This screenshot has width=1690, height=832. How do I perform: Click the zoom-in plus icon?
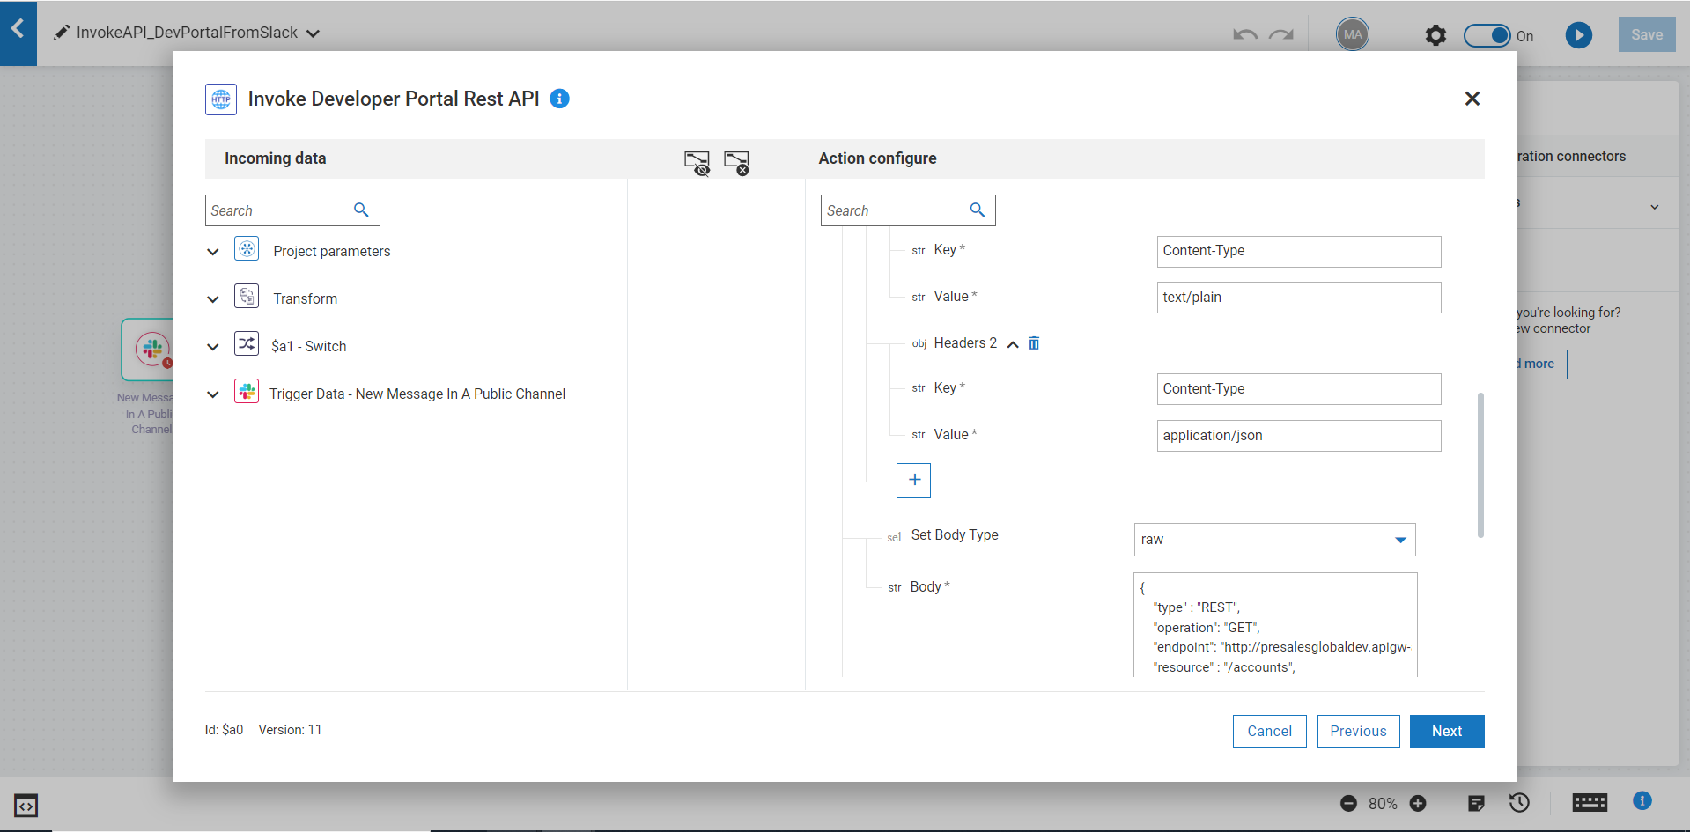pyautogui.click(x=1418, y=803)
